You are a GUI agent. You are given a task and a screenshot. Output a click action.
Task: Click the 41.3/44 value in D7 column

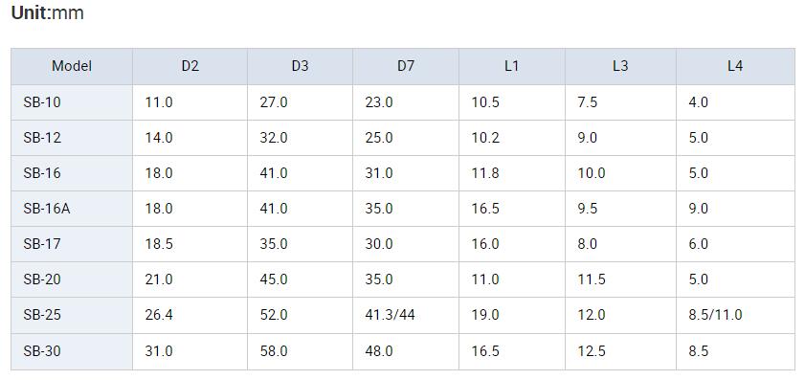tap(391, 315)
